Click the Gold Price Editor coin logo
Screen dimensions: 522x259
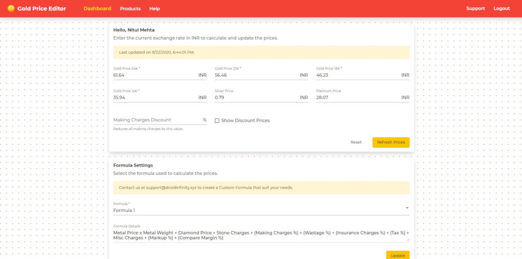(x=11, y=9)
